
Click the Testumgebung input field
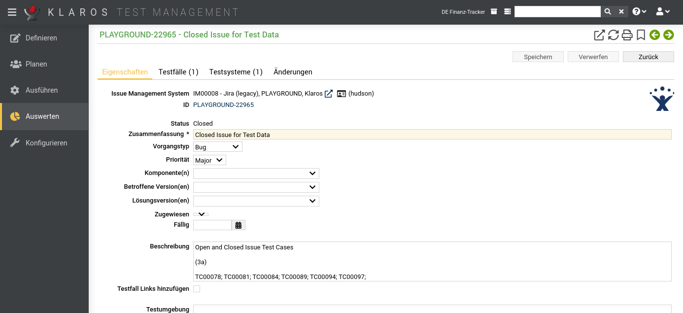pyautogui.click(x=432, y=309)
